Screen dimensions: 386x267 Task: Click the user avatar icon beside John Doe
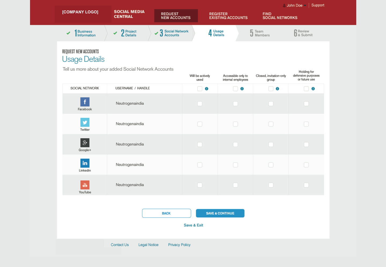point(284,5)
